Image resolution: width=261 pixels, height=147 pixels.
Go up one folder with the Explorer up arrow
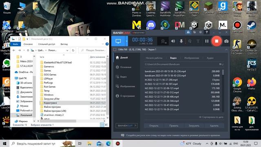28,50
